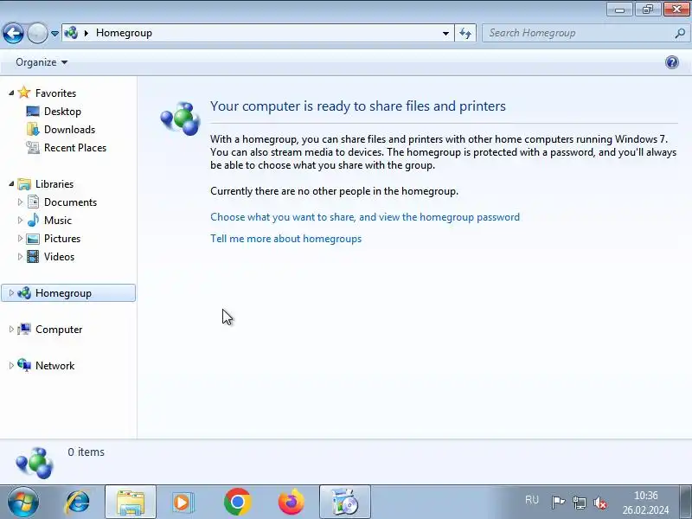Expand the Documents library arrow
Image resolution: width=692 pixels, height=519 pixels.
pos(20,202)
